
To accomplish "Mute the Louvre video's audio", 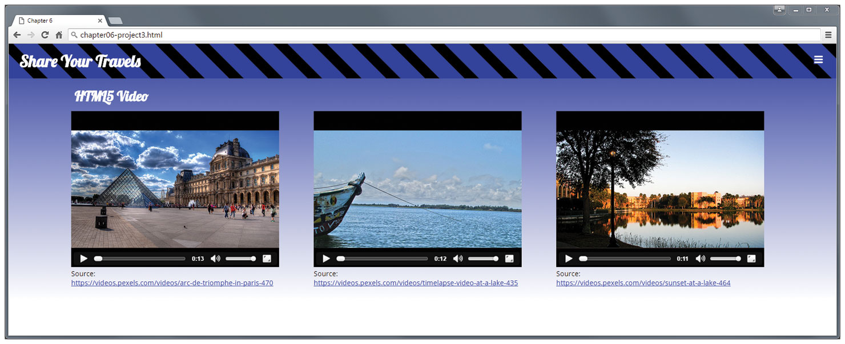I will coord(215,258).
